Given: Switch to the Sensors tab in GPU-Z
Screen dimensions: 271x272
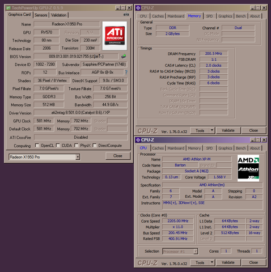Looking at the screenshot, I should (x=41, y=15).
